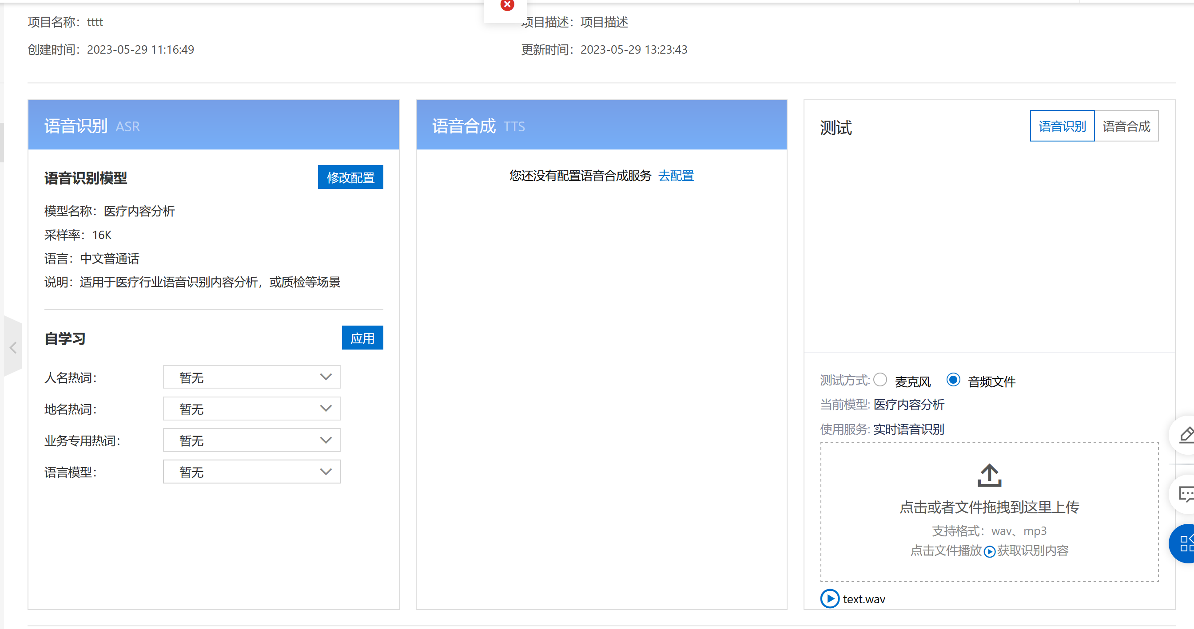Follow the 去配置 link
This screenshot has height=629, width=1194.
tap(676, 176)
